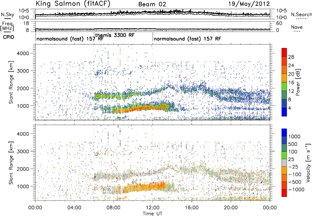Click the 'Time UT' axis title
The width and height of the screenshot is (312, 216).
tap(152, 213)
